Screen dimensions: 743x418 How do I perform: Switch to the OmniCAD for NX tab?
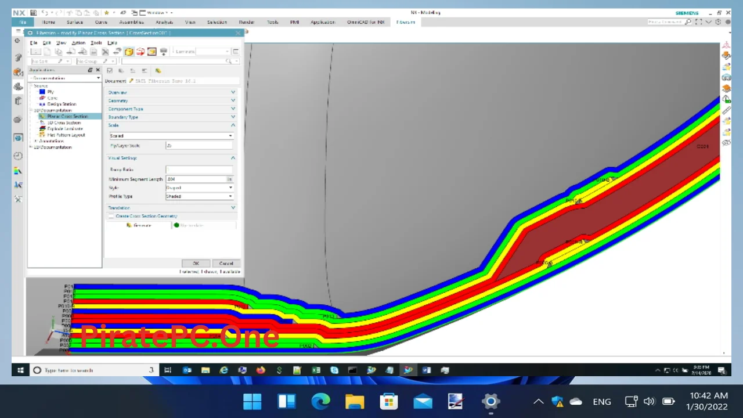[x=366, y=22]
